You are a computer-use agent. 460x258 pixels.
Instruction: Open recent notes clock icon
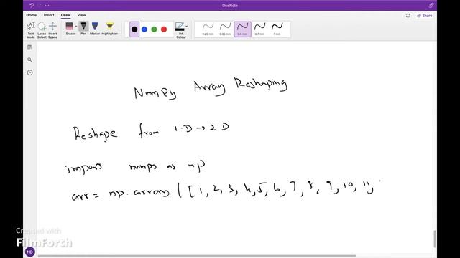[30, 72]
